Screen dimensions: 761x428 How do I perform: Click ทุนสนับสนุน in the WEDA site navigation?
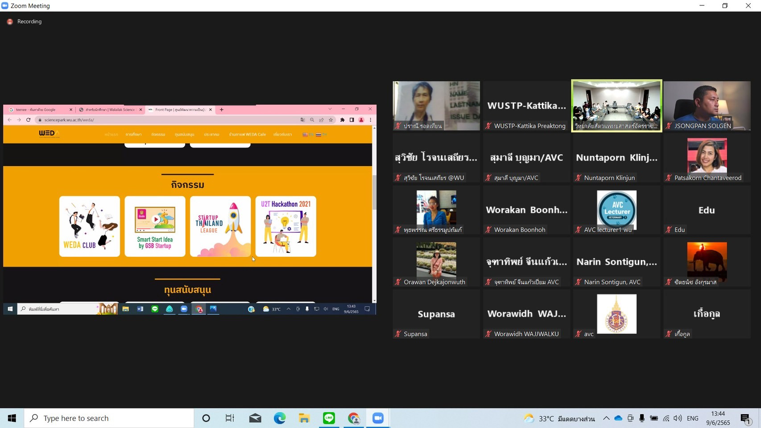[x=184, y=134]
